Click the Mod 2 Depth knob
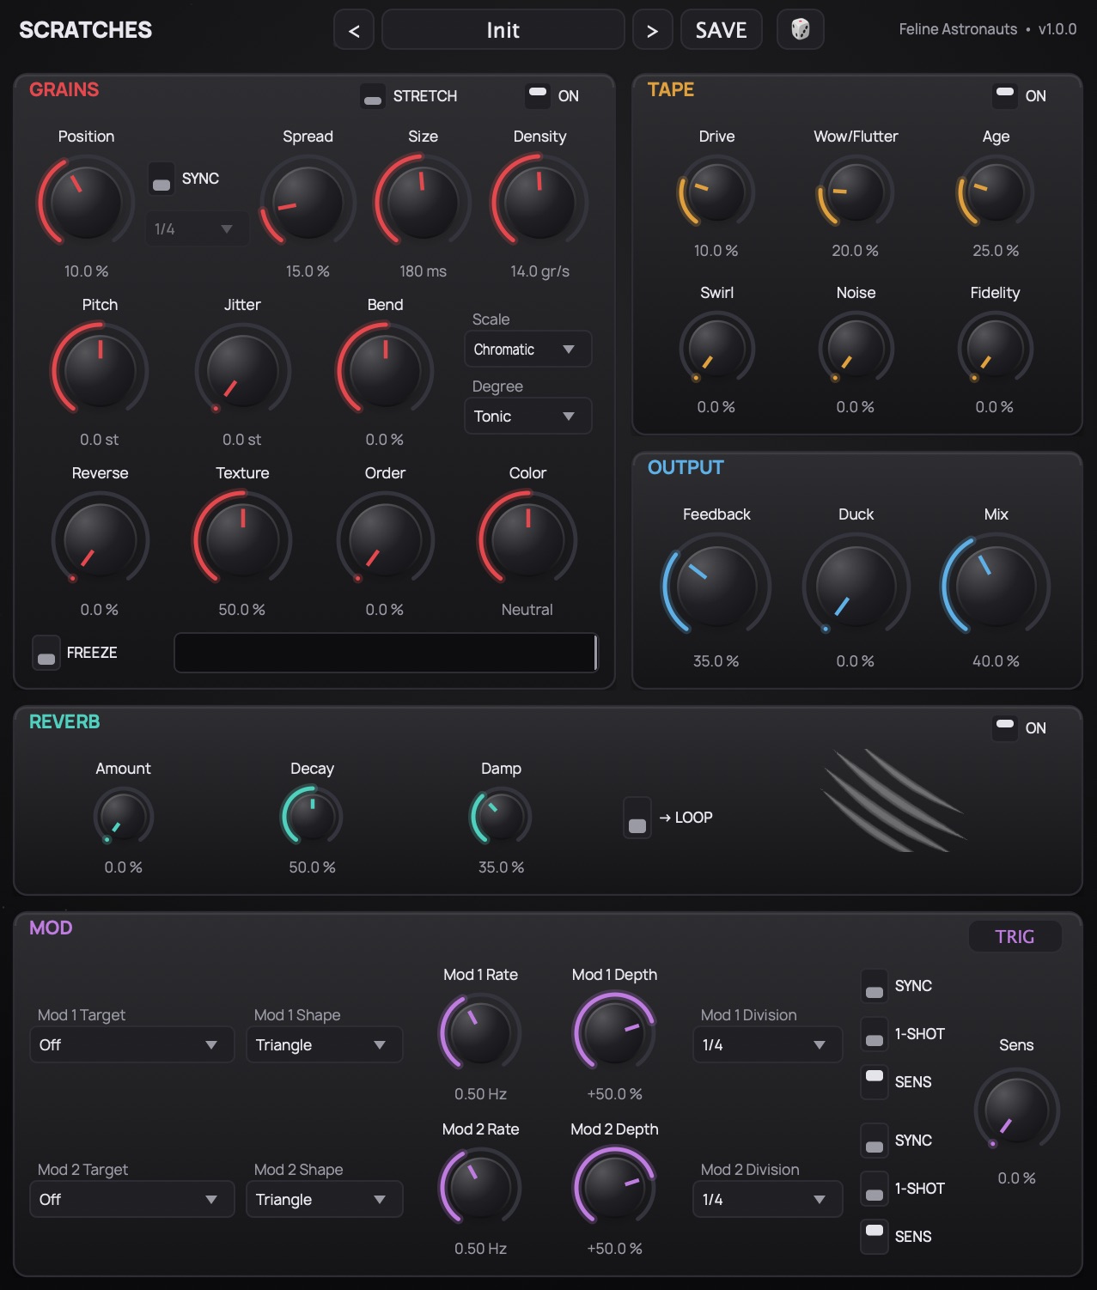1097x1290 pixels. tap(614, 1186)
